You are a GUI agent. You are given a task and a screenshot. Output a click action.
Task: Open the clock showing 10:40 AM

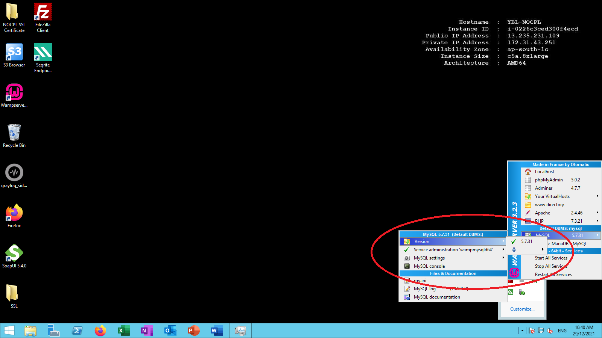tap(584, 330)
